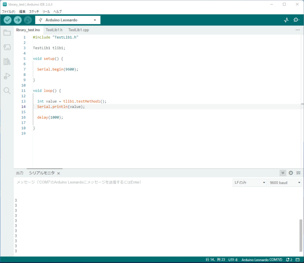Open the Serial Plotter icon
Screen dimensions: 304x263
[x=286, y=20]
